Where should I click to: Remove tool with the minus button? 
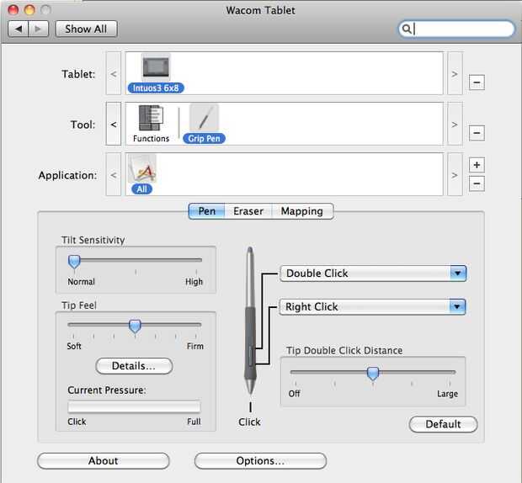477,133
